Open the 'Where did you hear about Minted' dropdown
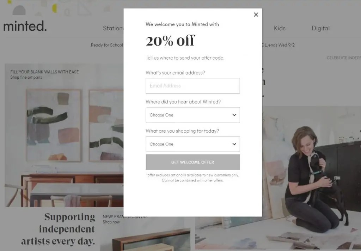Image resolution: width=361 pixels, height=251 pixels. [193, 115]
